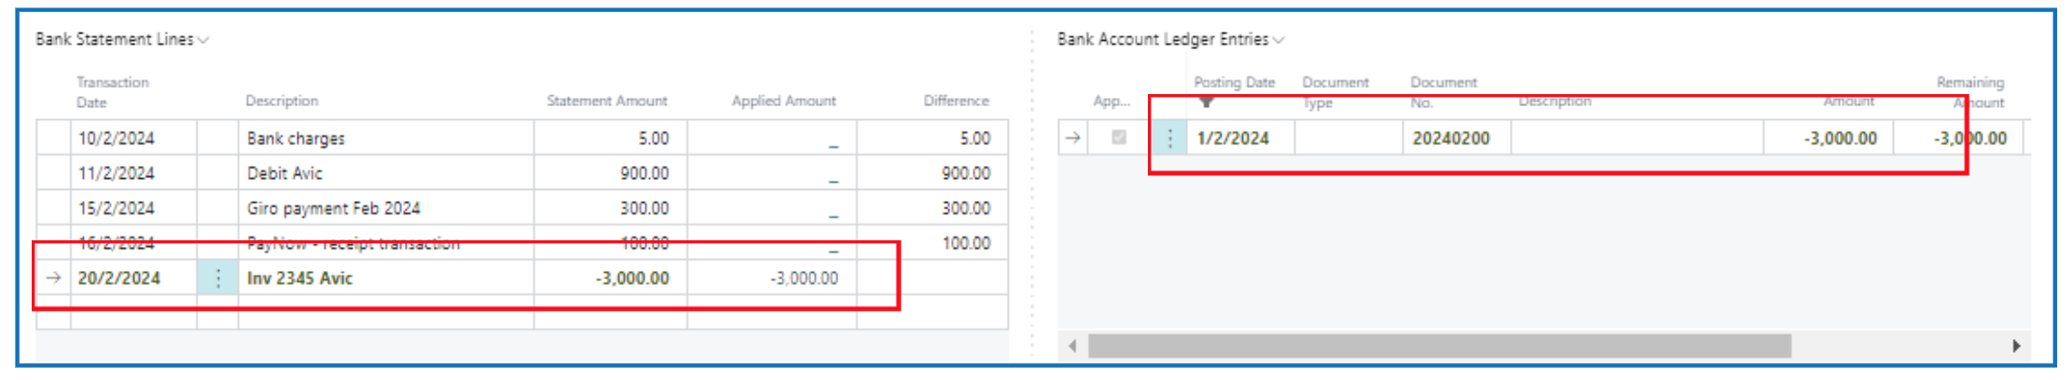Open row options for Inv 2345 Avic line
Viewport: 2072px width, 380px height.
click(218, 278)
